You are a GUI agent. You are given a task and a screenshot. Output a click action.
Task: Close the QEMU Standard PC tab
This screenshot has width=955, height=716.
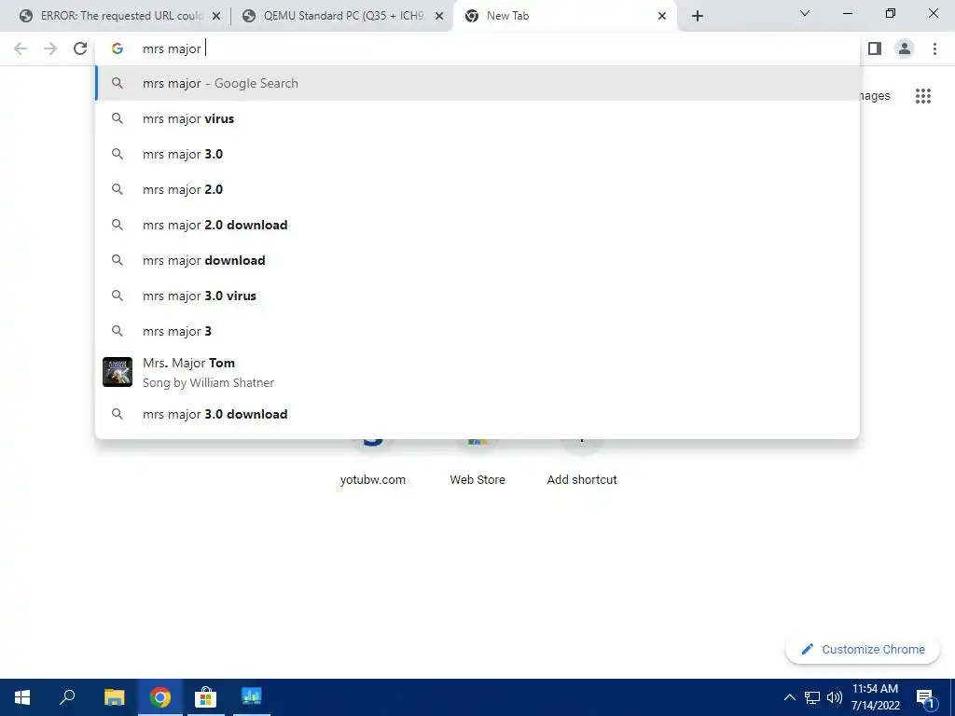point(439,16)
